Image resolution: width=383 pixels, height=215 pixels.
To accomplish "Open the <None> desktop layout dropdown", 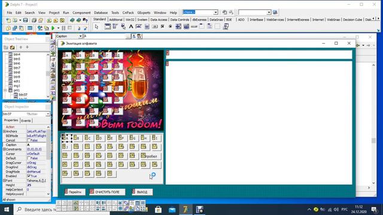I will click(x=215, y=13).
